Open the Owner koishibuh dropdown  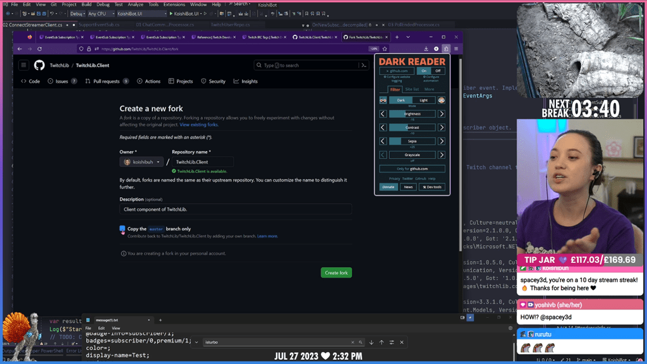[142, 162]
